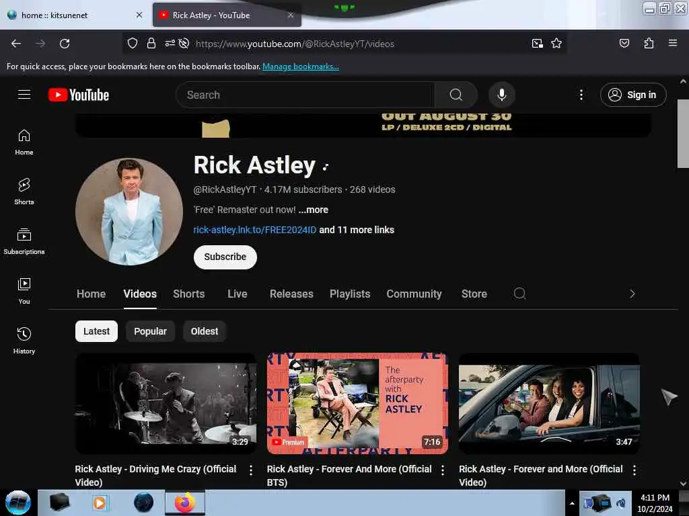The height and width of the screenshot is (516, 689).
Task: Open the afterparty with Rick Astley thumbnail
Action: tap(357, 403)
